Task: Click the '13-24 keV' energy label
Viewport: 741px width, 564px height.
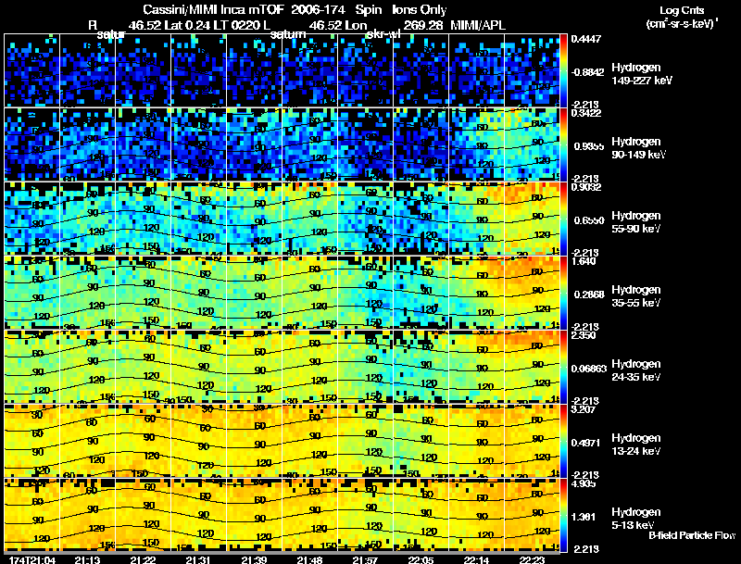Action: tap(635, 451)
